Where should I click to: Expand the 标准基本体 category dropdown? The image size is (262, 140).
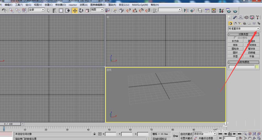(x=244, y=29)
